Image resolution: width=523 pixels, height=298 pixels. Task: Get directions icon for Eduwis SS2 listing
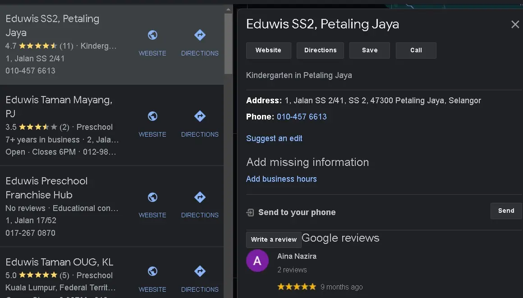click(x=200, y=35)
